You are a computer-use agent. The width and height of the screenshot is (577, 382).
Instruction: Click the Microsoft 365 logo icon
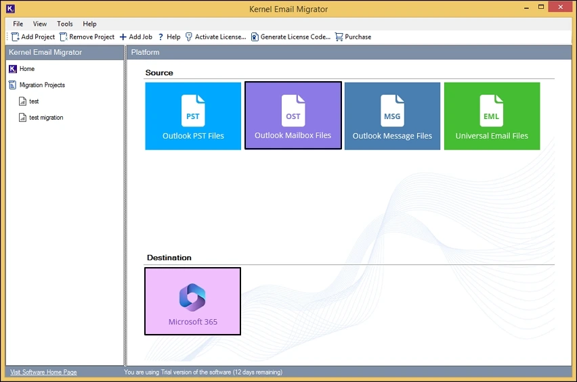coord(192,297)
